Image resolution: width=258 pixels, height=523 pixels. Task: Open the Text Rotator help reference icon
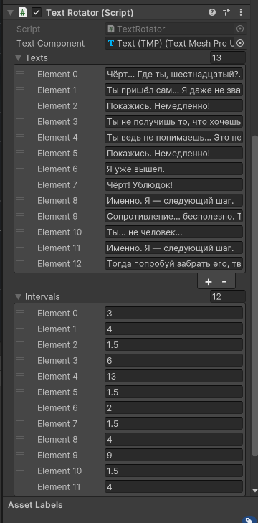tap(212, 13)
